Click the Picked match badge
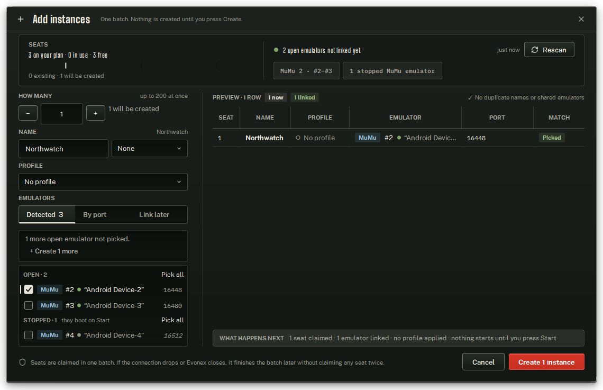The height and width of the screenshot is (390, 603). click(x=552, y=138)
